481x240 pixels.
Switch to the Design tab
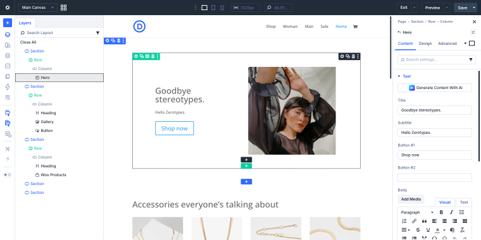425,44
